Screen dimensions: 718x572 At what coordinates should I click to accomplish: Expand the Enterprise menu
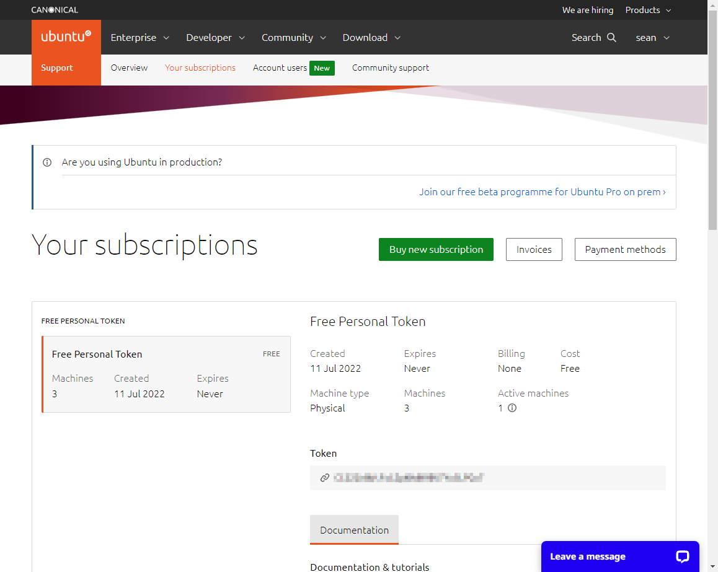click(x=140, y=38)
